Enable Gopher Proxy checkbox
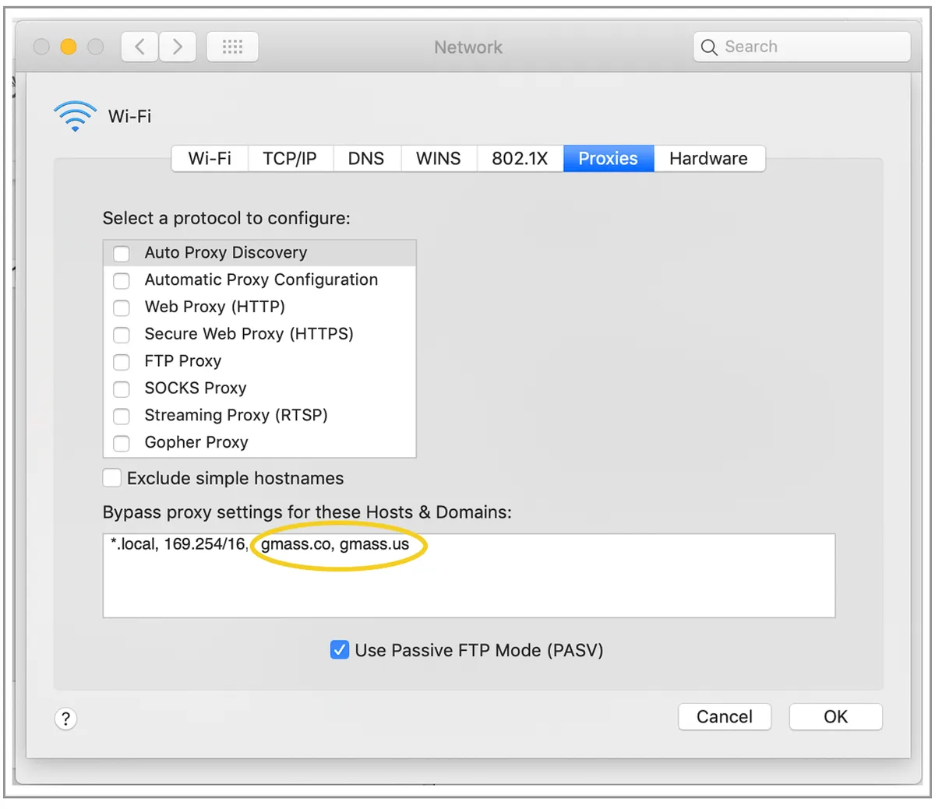935x812 pixels. coord(122,443)
